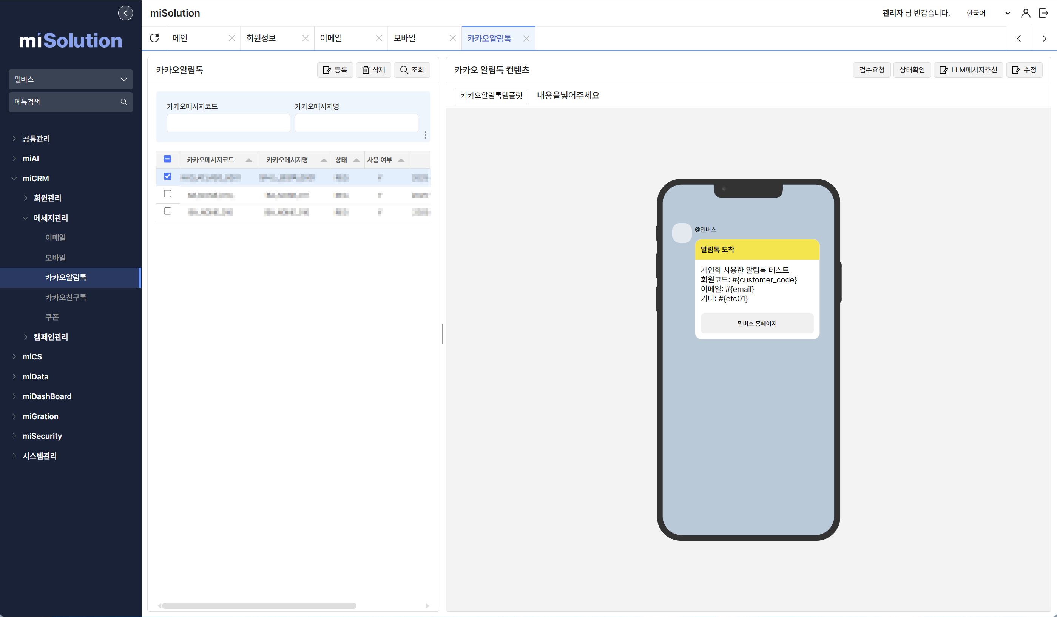
Task: Toggle the header select-all checkbox
Action: click(x=167, y=159)
